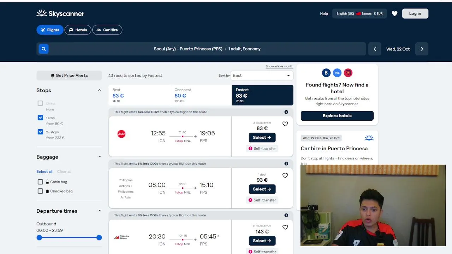Click the Booking.com B icon

(326, 73)
